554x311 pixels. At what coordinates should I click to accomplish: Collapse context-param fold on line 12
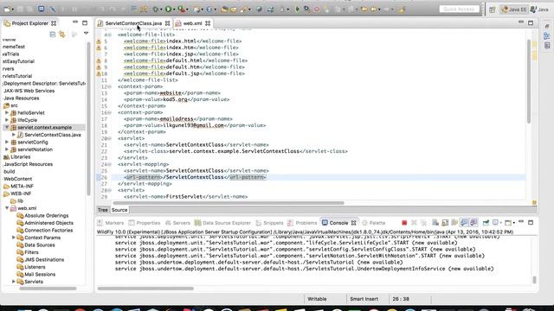(110, 86)
